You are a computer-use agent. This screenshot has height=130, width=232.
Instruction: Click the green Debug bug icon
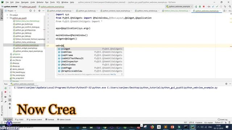(200, 6)
